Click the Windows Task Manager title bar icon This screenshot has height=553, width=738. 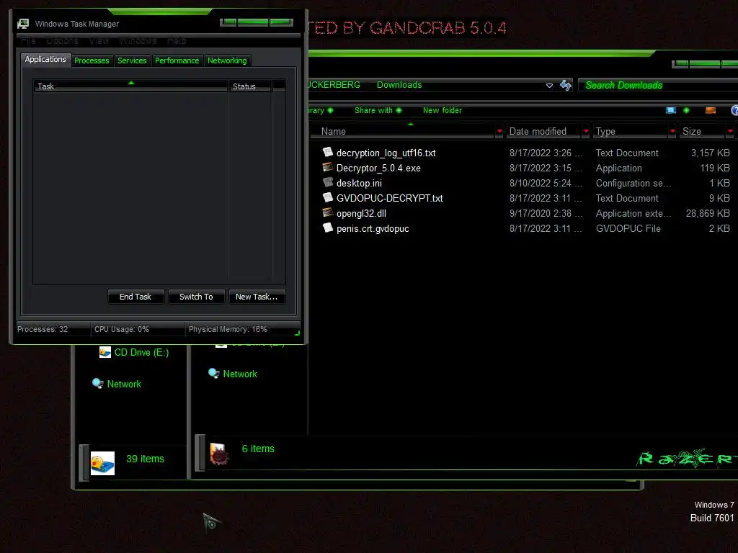[22, 24]
